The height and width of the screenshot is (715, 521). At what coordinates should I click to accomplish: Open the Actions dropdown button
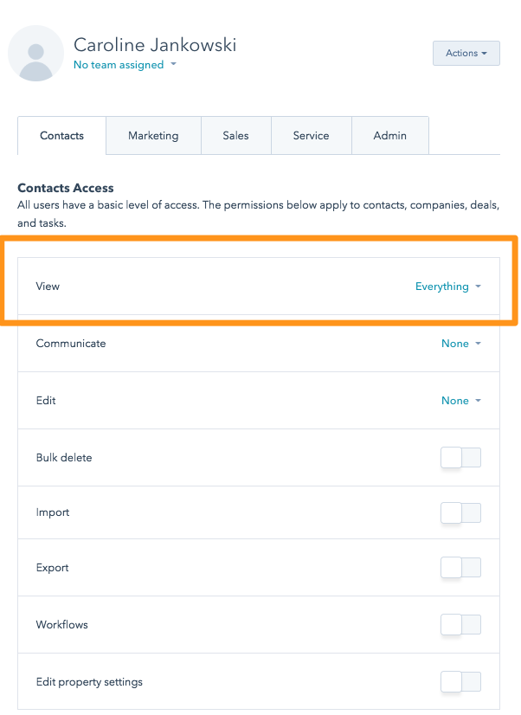point(466,54)
